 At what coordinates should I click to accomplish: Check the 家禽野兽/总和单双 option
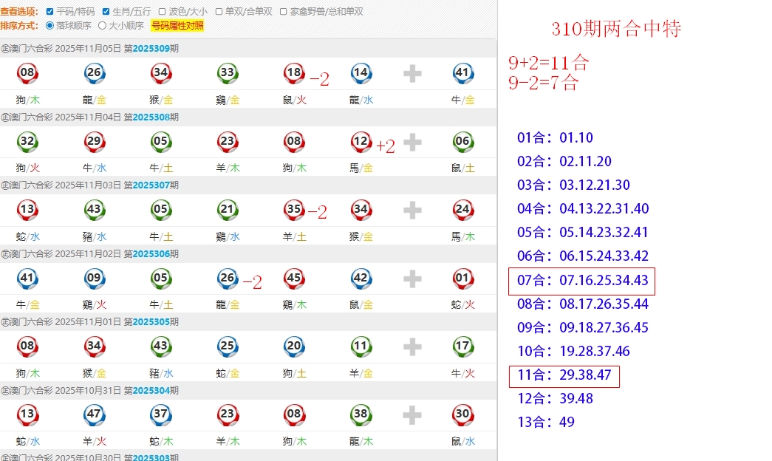pos(284,12)
